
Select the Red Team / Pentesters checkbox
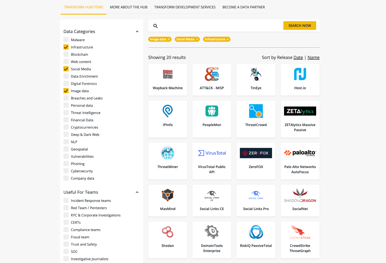tap(66, 208)
